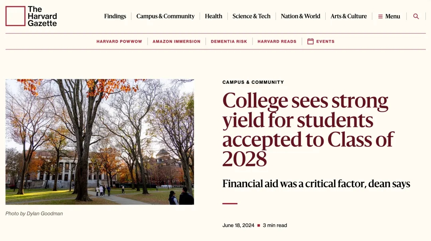Select the Health nav item
This screenshot has height=241, width=431.
[214, 16]
